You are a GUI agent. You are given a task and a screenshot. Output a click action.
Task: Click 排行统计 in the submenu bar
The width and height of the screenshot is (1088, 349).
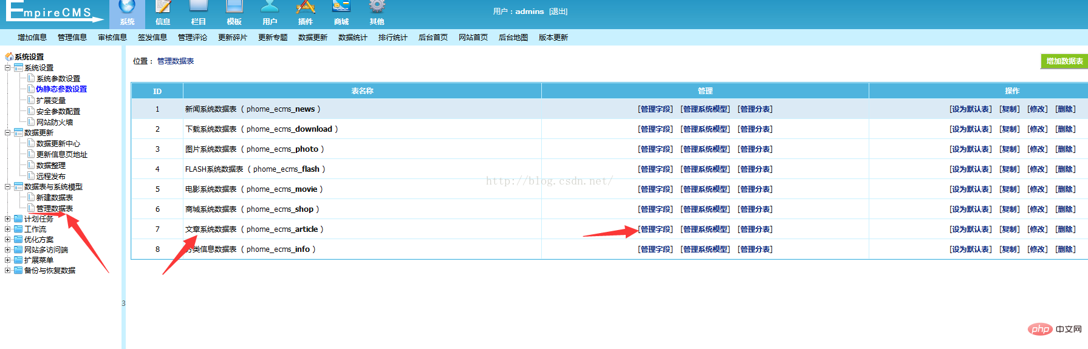[x=393, y=37]
